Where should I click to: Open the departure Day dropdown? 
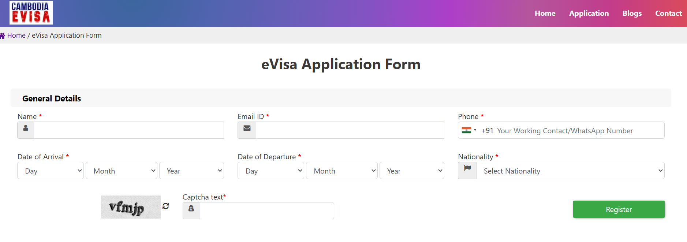click(271, 171)
